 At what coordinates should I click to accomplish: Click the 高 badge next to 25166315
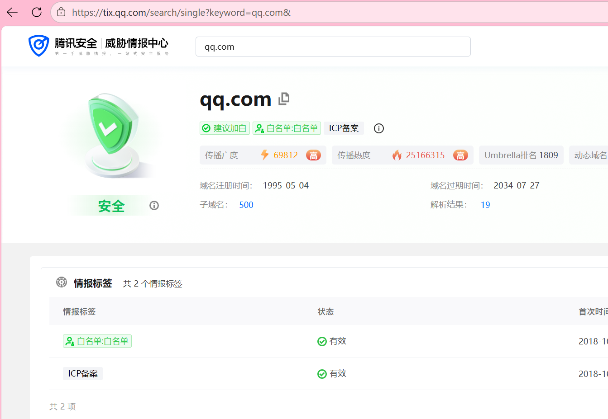[x=460, y=155]
